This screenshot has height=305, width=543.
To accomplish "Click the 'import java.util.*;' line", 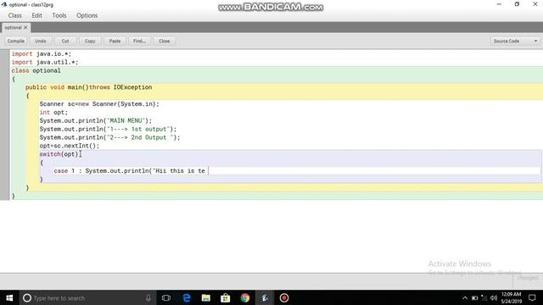I will [45, 62].
